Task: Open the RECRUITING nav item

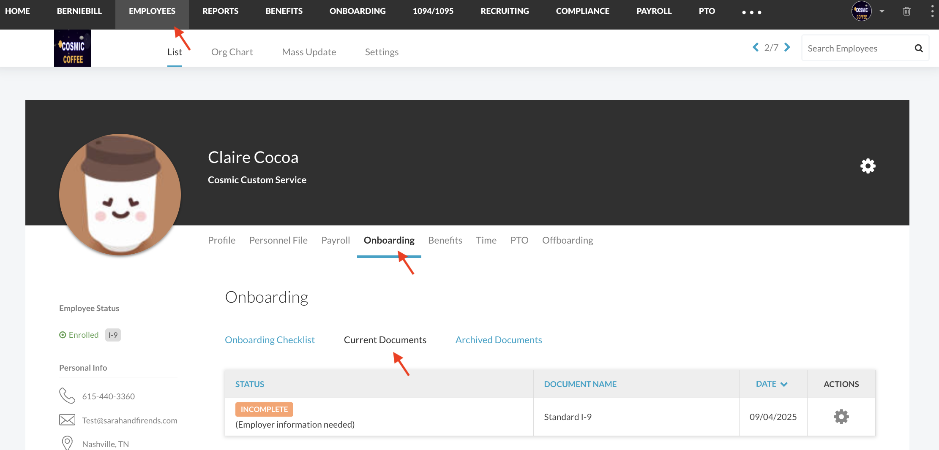Action: pos(505,11)
